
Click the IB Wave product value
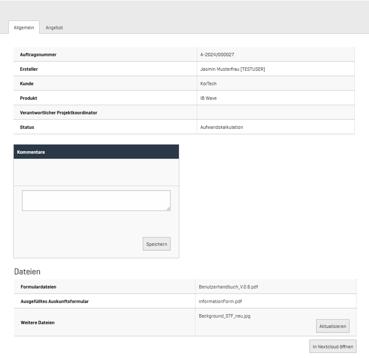(x=208, y=98)
